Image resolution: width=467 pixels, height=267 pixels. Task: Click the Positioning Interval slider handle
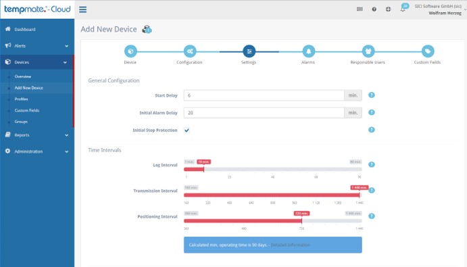301,221
